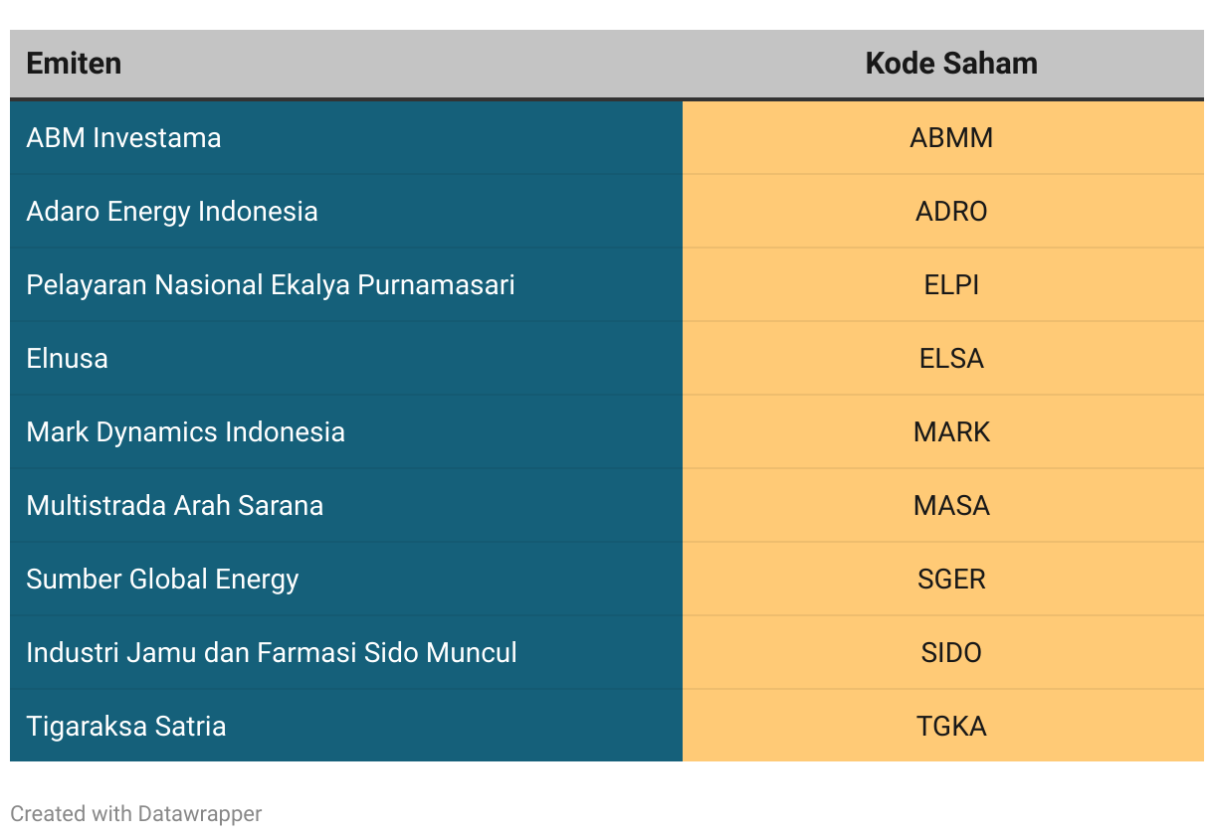Select the Elnusa emiten cell
The image size is (1214, 837).
point(345,358)
